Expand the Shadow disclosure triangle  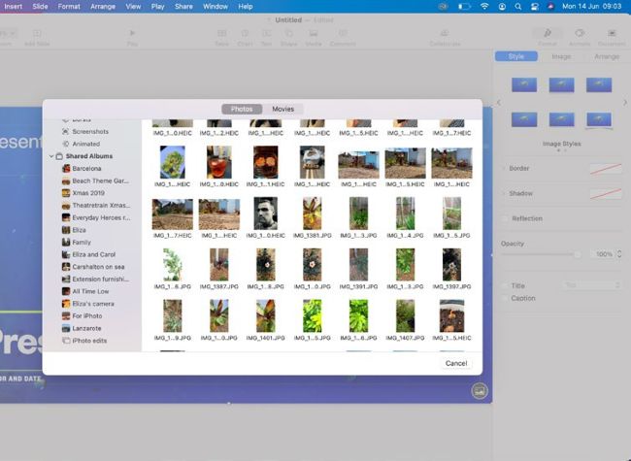coord(503,193)
